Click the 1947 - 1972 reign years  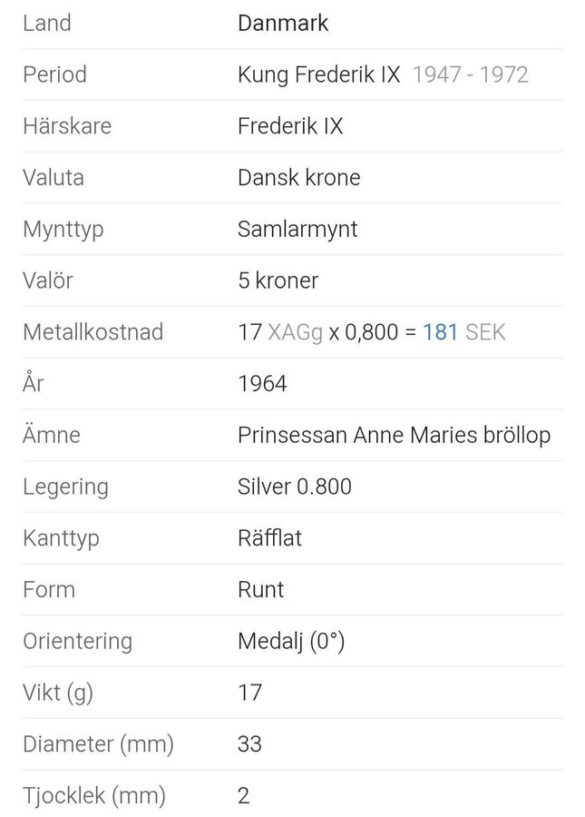coord(470,74)
